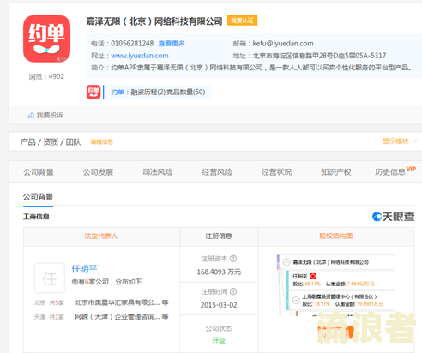Click the 任 avatar placeholder

pyautogui.click(x=50, y=278)
